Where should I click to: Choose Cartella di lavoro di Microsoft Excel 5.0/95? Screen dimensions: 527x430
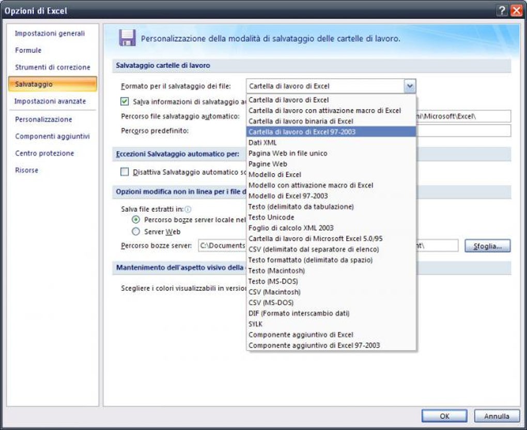point(331,239)
